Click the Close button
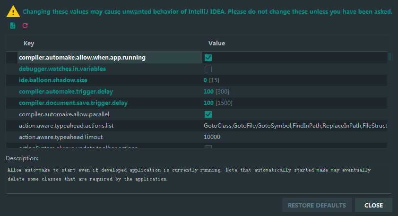 [x=373, y=205]
